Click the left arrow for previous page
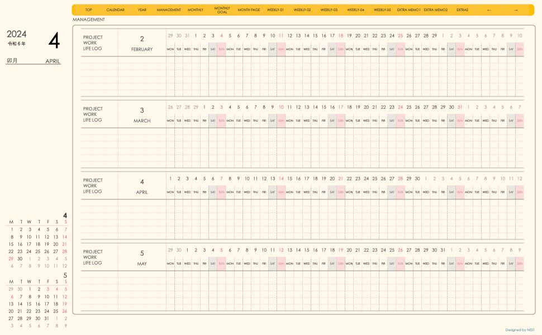Image resolution: width=542 pixels, height=335 pixels. click(489, 10)
